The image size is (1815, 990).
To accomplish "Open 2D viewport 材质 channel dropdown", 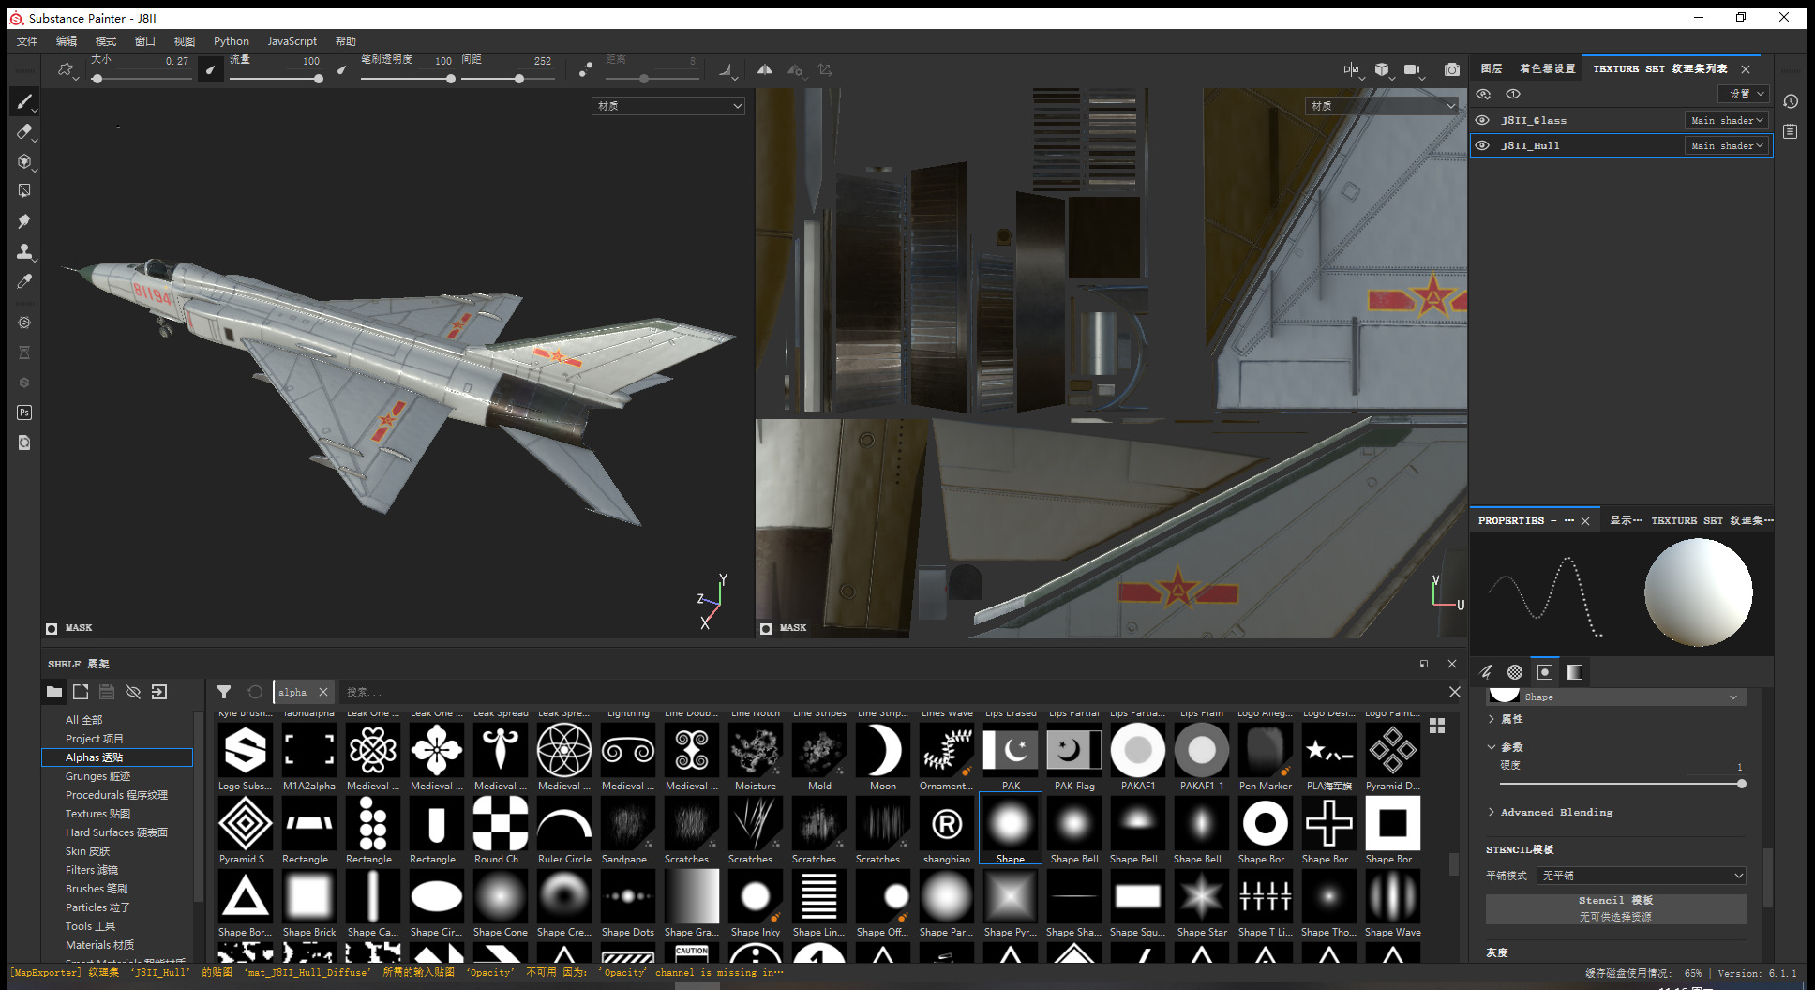I will (1383, 106).
